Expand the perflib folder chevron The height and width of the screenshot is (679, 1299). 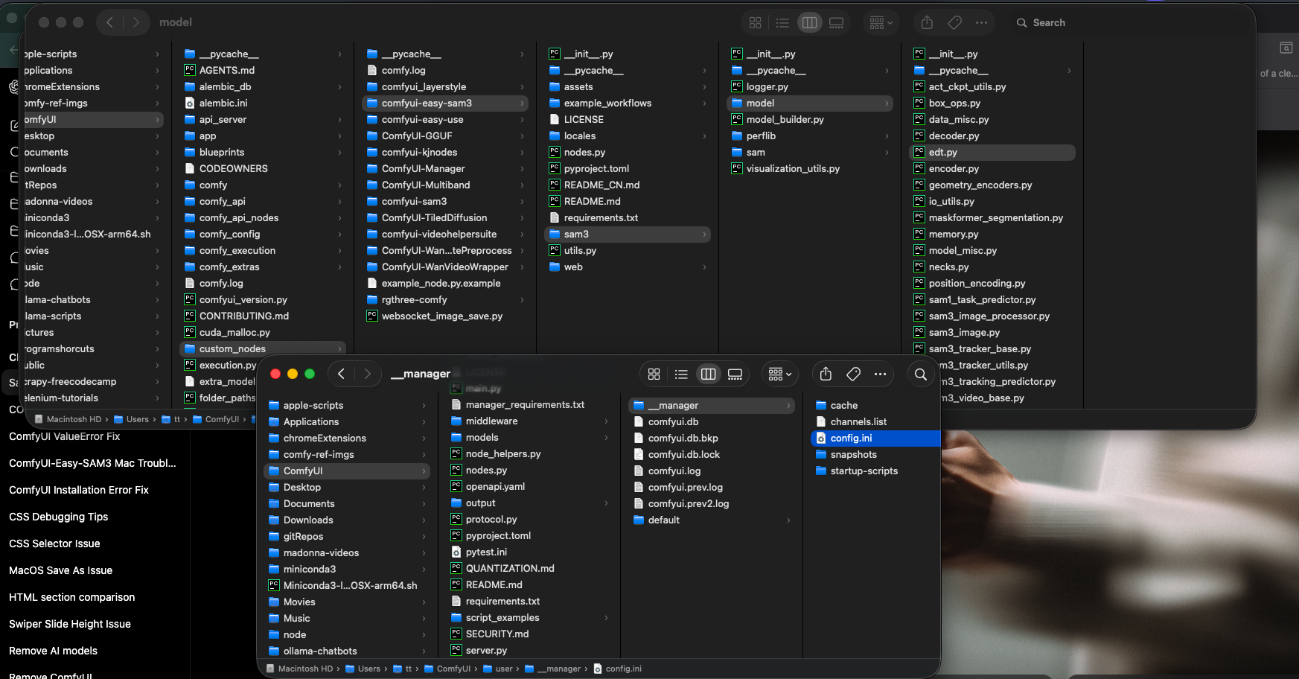tap(887, 136)
